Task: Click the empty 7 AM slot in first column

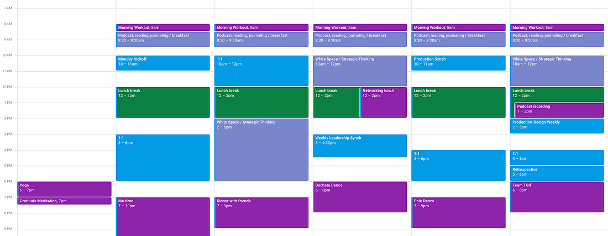Action: pyautogui.click(x=66, y=16)
